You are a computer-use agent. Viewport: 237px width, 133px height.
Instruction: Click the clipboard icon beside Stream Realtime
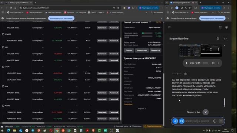pyautogui.click(x=218, y=39)
